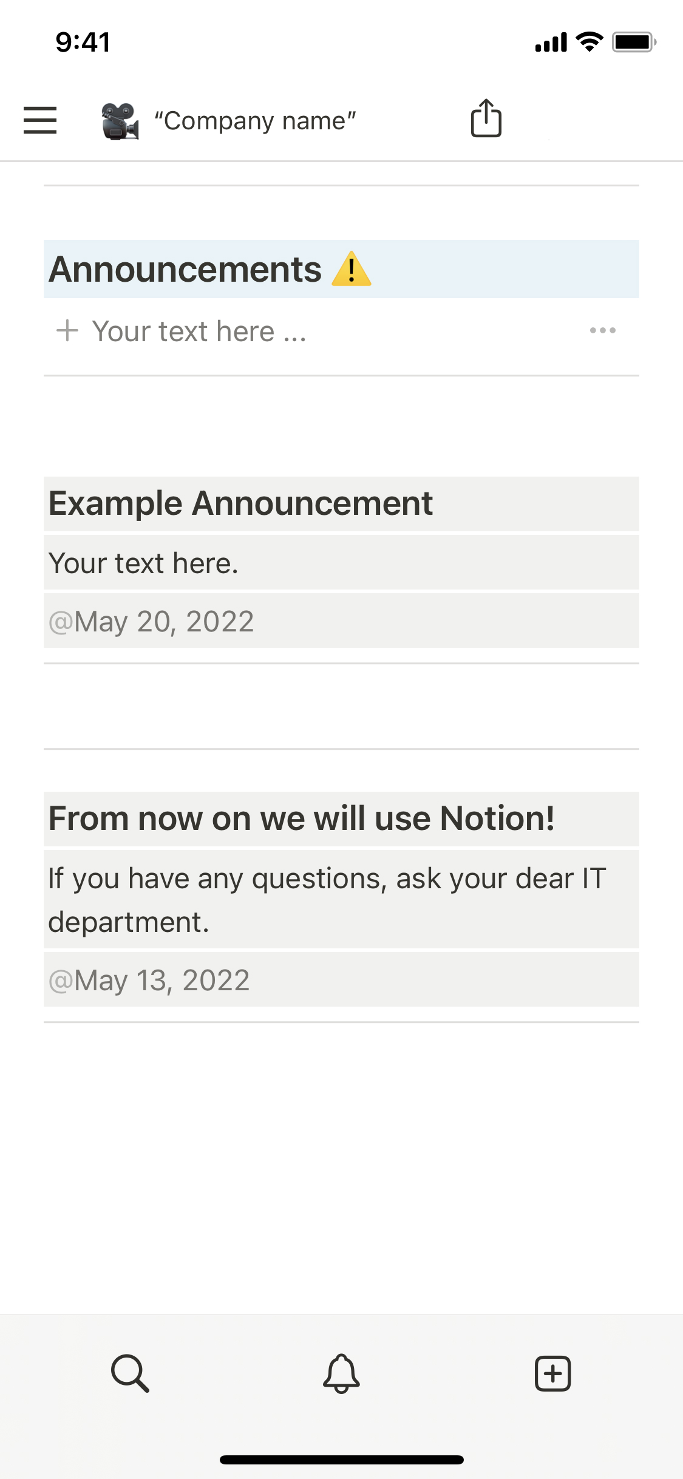The width and height of the screenshot is (683, 1479).
Task: Open search with the magnifier icon
Action: [130, 1373]
